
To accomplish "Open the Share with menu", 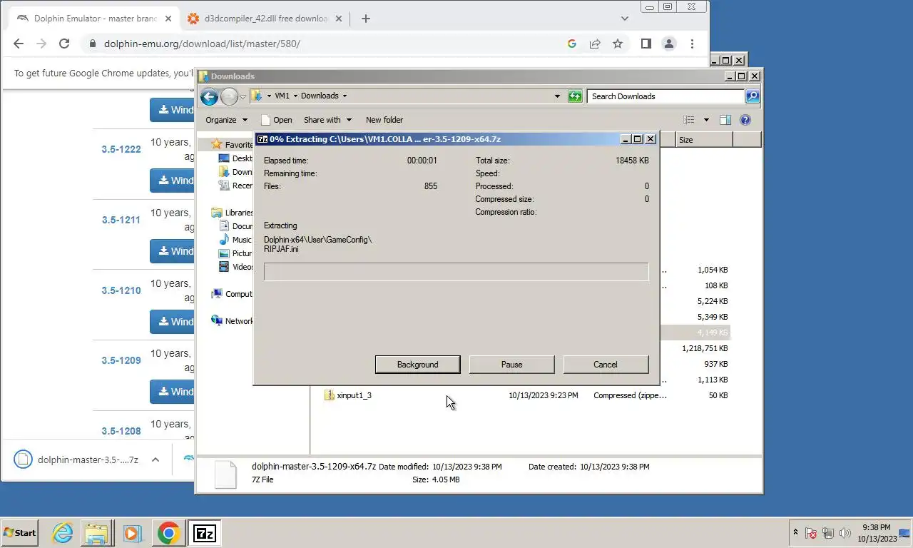I will pos(327,120).
